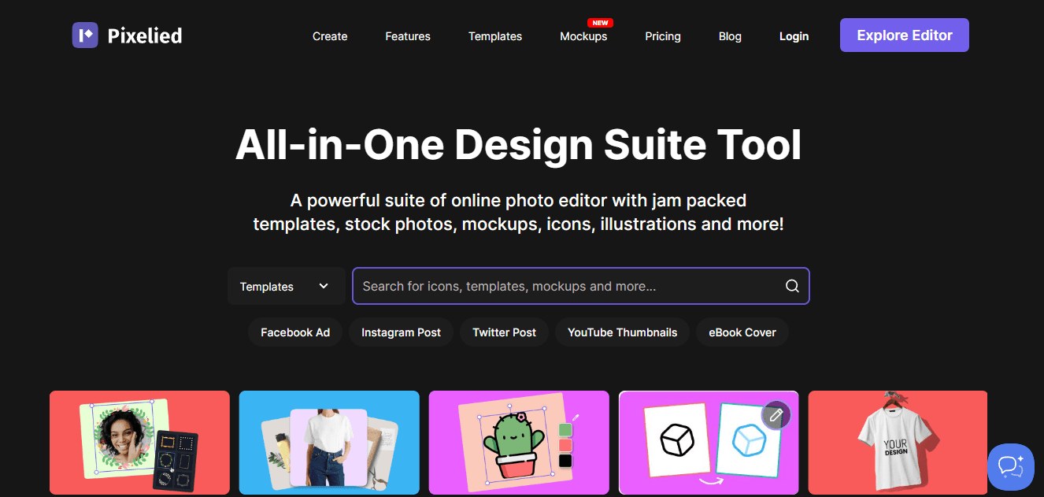Open the cactus illustration card

point(519,443)
